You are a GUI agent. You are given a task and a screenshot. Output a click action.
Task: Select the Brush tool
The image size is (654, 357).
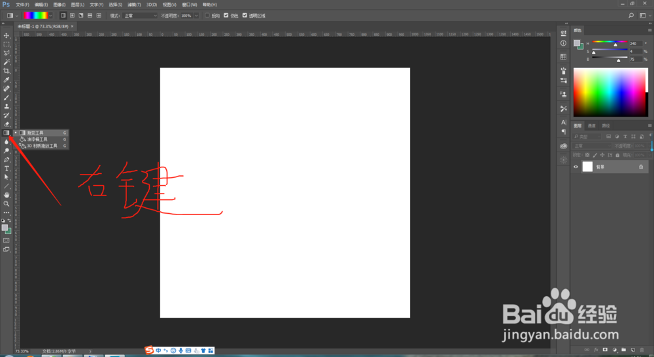tap(7, 97)
